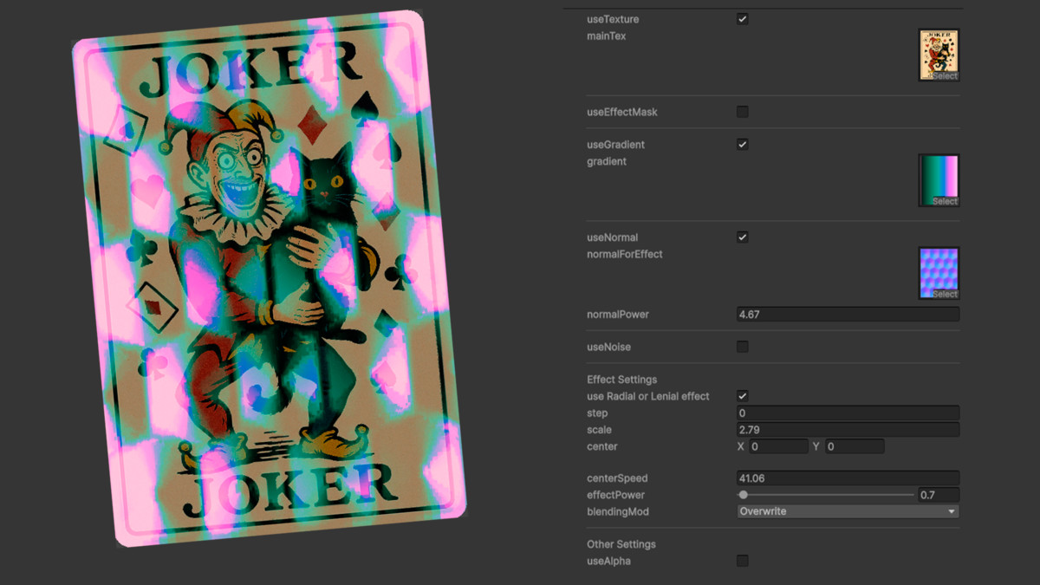This screenshot has width=1040, height=585.
Task: Click the joker card preview image
Action: click(269, 279)
